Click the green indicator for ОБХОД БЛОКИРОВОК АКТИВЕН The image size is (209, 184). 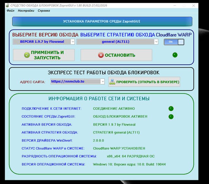[x=171, y=117]
